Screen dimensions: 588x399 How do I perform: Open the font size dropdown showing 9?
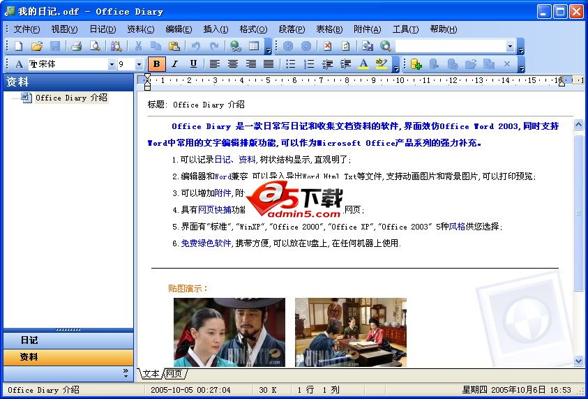click(x=139, y=64)
